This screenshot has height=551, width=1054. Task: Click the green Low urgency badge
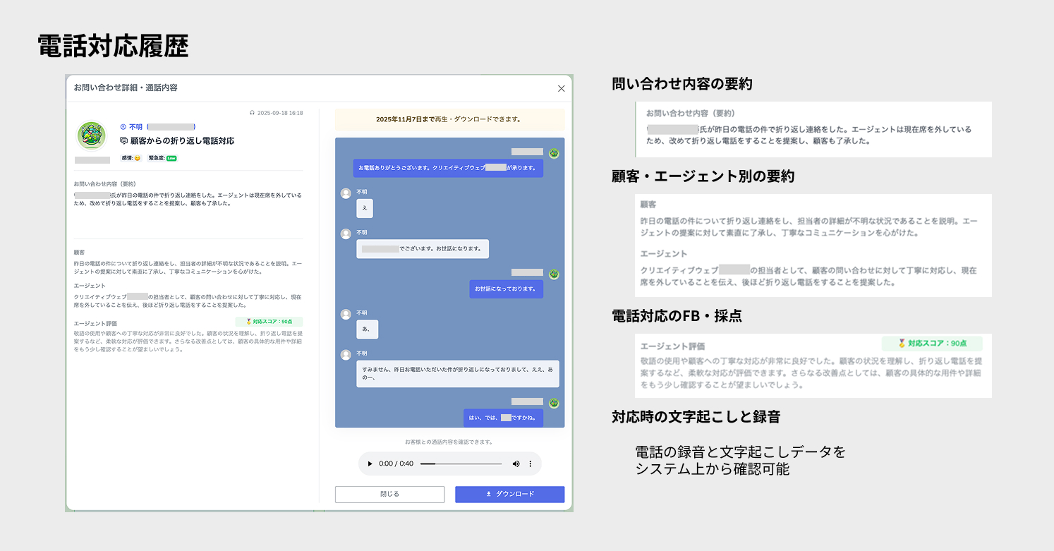pyautogui.click(x=171, y=158)
